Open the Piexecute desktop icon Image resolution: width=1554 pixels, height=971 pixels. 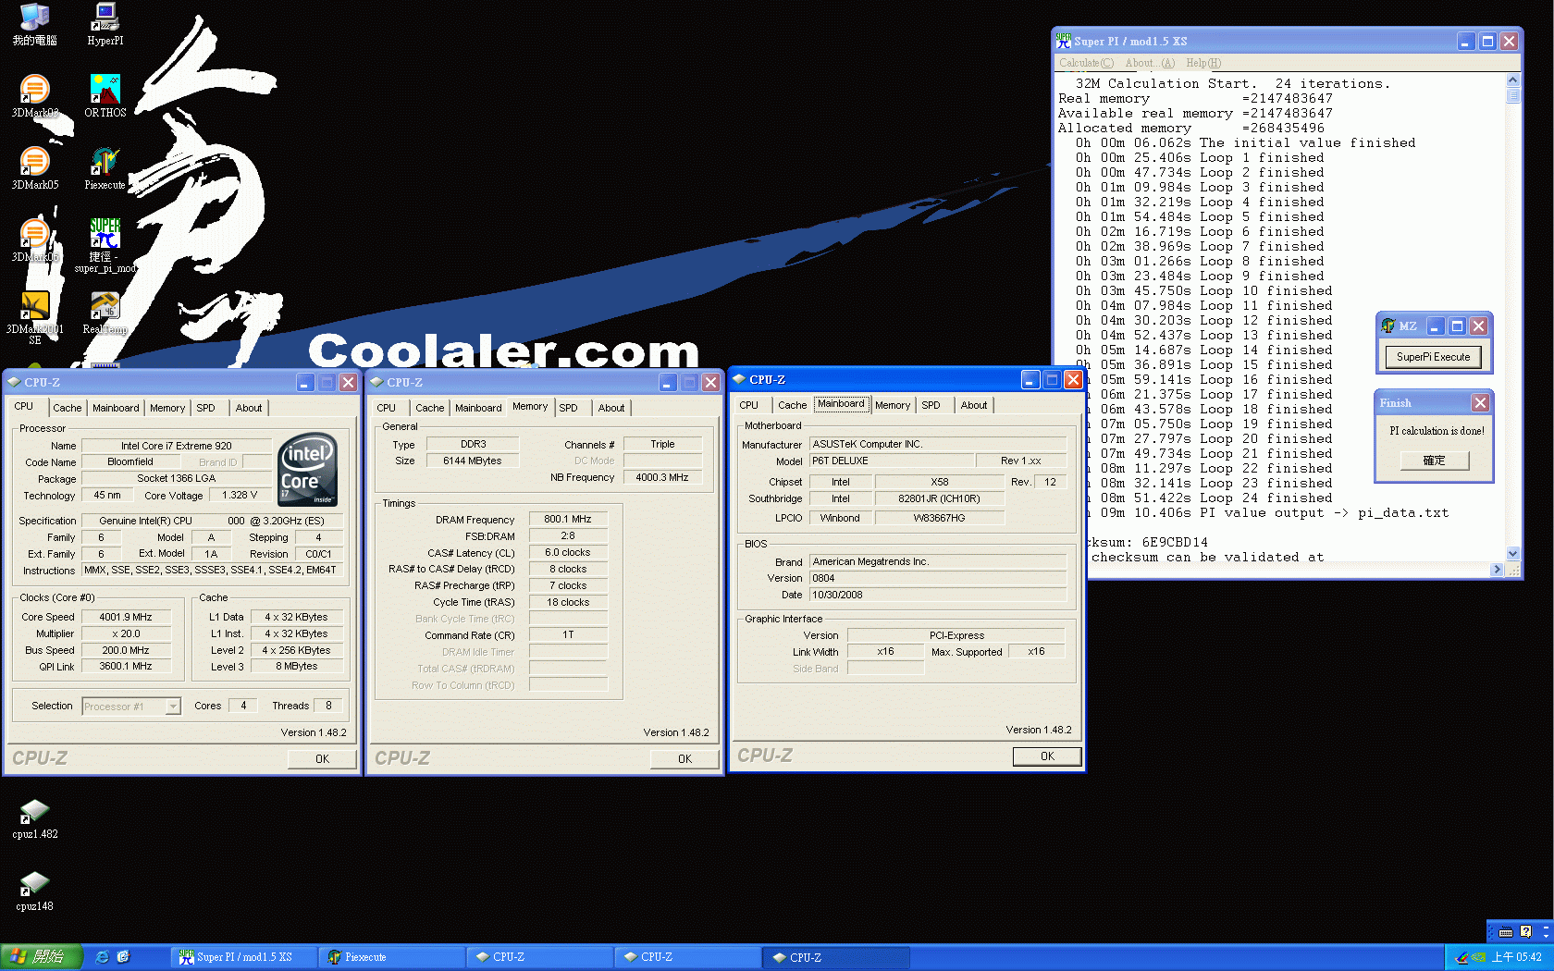[105, 168]
